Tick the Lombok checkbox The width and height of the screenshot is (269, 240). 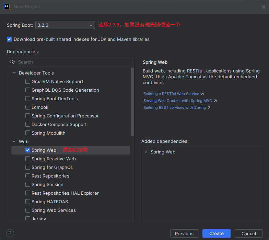click(27, 107)
